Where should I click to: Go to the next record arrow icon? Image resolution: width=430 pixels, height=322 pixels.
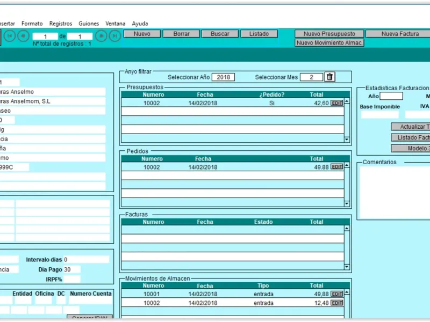101,36
